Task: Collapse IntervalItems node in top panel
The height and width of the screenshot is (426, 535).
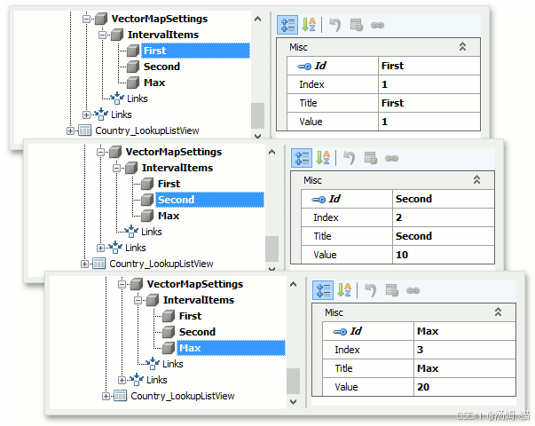Action: coord(102,35)
